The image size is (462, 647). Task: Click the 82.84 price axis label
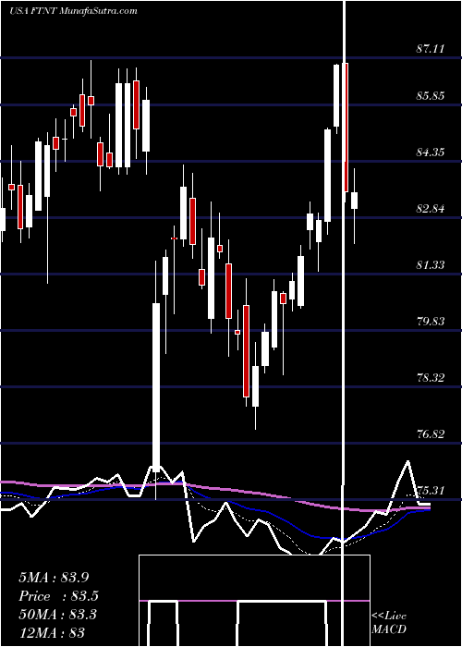[431, 208]
